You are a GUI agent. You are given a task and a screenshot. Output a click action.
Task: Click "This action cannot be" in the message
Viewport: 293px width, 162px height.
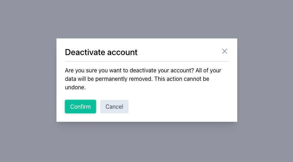point(182,79)
